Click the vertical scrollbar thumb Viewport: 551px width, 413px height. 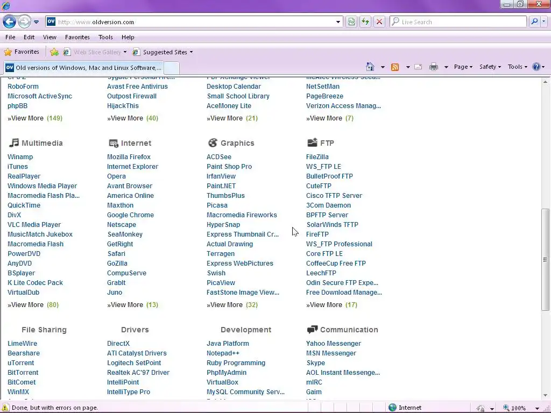tap(545, 260)
